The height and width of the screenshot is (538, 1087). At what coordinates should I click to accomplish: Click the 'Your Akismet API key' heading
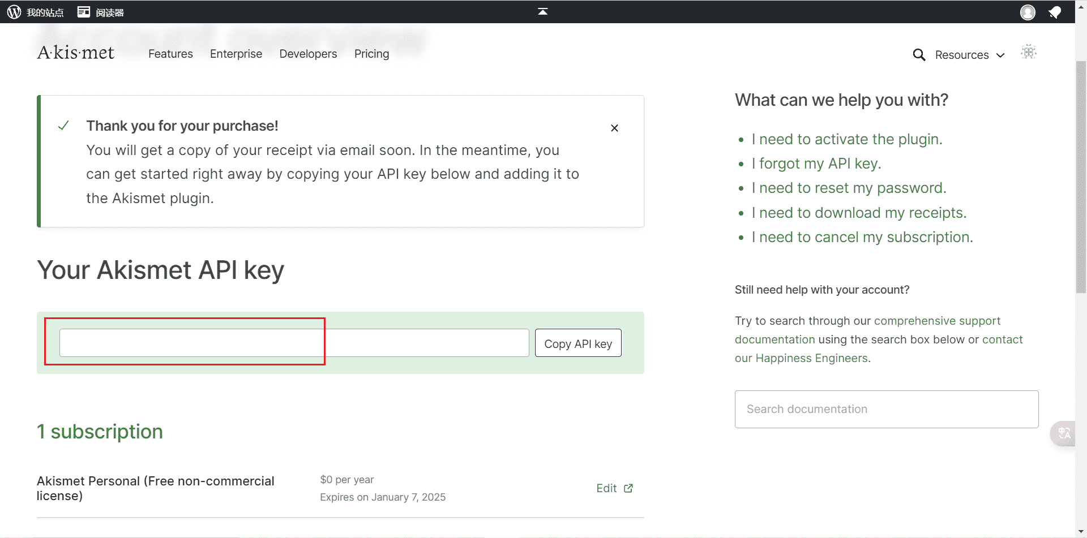point(161,270)
